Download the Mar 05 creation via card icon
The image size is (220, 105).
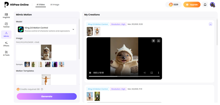[x=210, y=24]
